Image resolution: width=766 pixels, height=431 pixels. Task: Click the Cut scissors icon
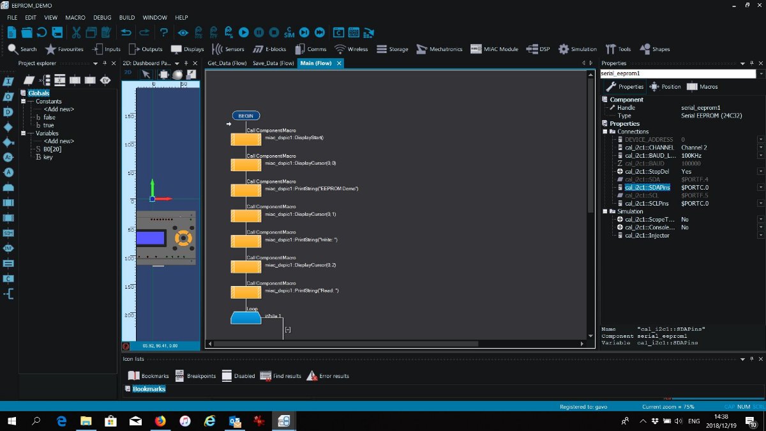coord(76,32)
